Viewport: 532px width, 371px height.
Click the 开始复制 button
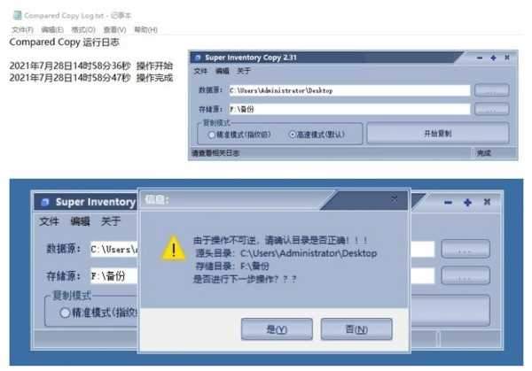(438, 134)
